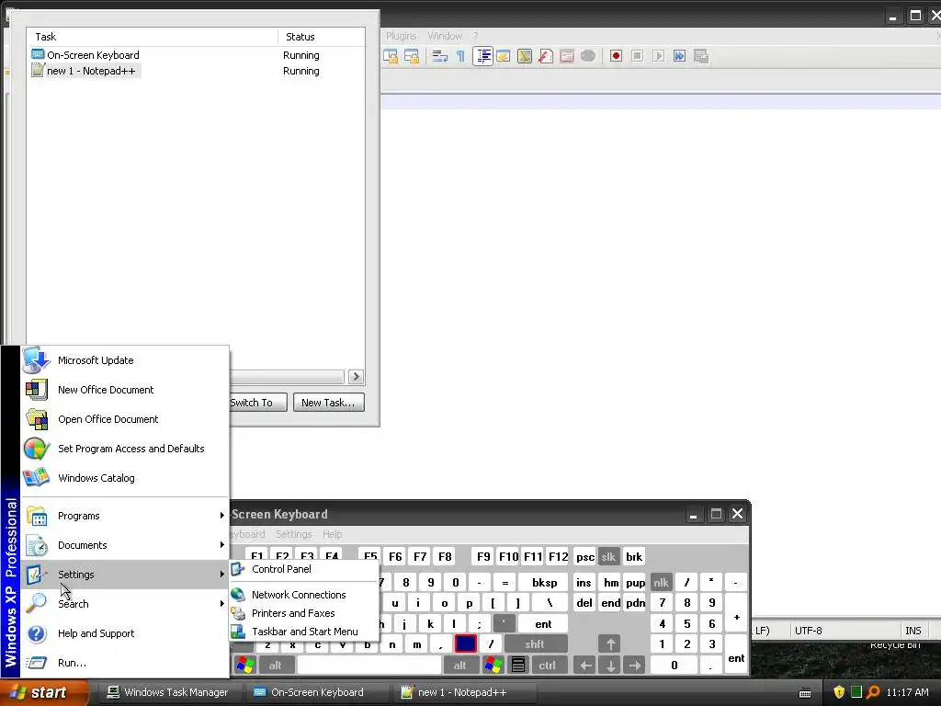
Task: Open the Function List toolbar icon
Action: (546, 56)
